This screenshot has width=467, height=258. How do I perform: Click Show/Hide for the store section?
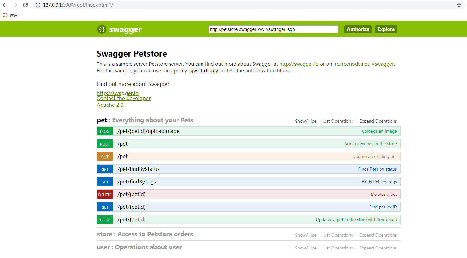click(306, 235)
